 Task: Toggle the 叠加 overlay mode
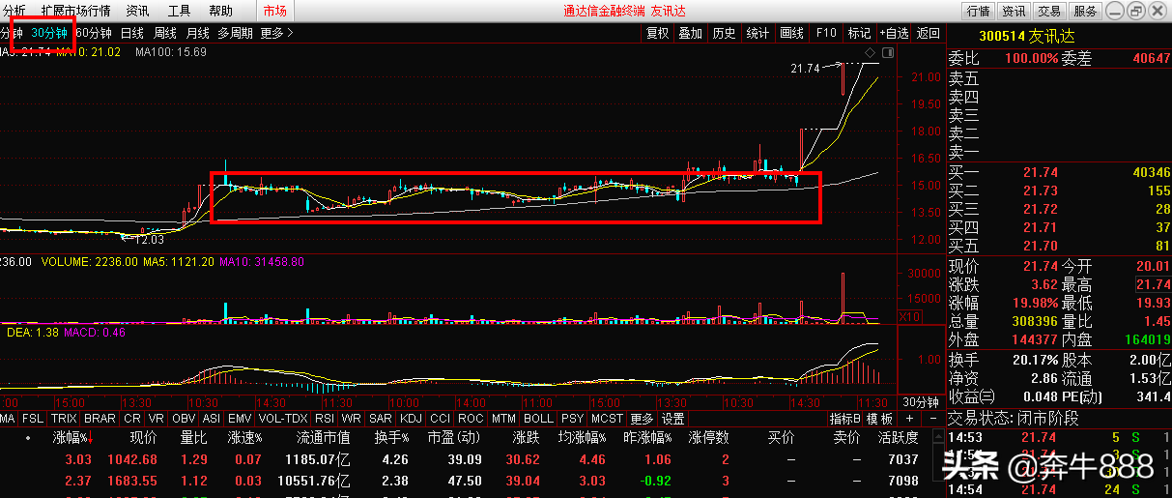(x=690, y=33)
